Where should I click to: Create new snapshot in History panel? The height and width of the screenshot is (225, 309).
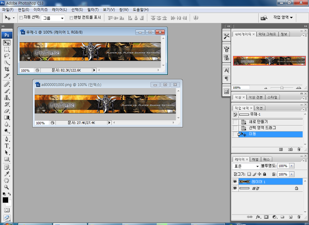[290, 150]
